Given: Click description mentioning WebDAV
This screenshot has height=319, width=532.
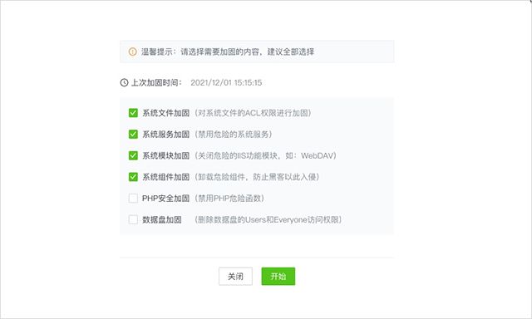Looking at the screenshot, I should coord(266,155).
